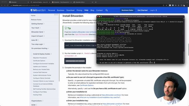This screenshot has width=189, height=106.
Task: Open Blog in navbar
Action: [92, 10]
